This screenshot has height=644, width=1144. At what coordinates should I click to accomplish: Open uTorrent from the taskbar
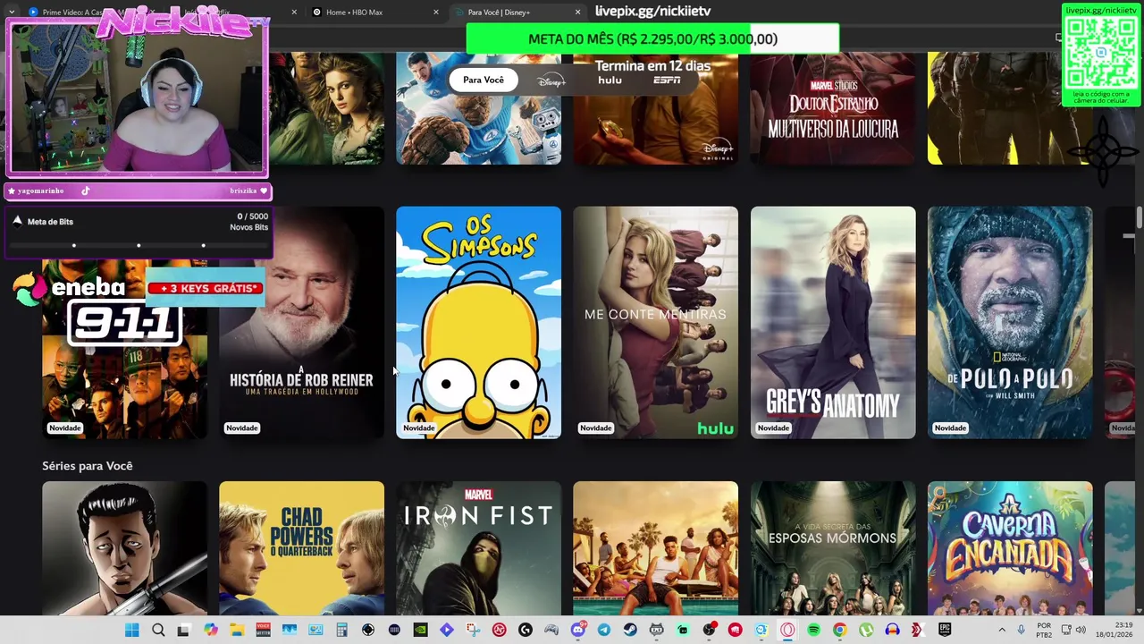tap(865, 630)
